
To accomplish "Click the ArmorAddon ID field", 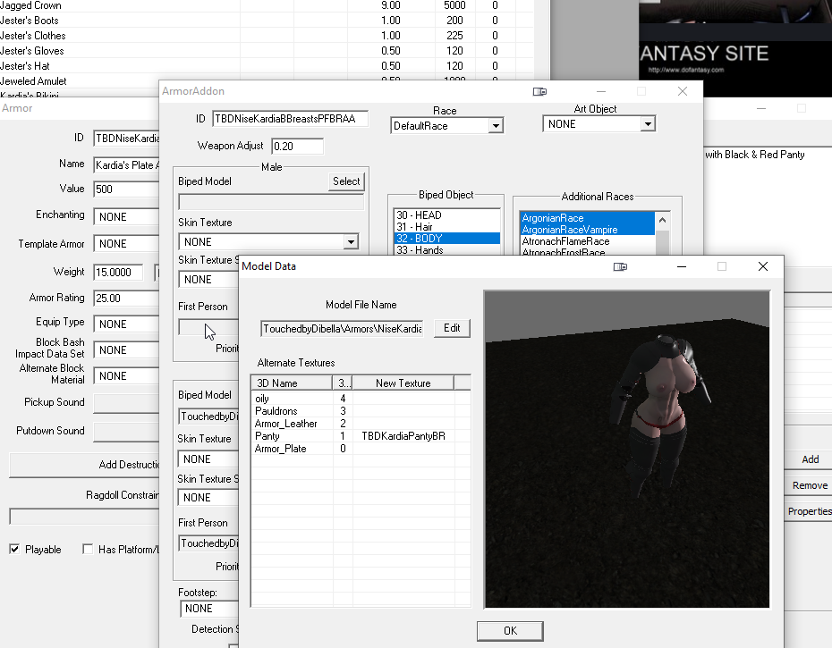I will (290, 119).
